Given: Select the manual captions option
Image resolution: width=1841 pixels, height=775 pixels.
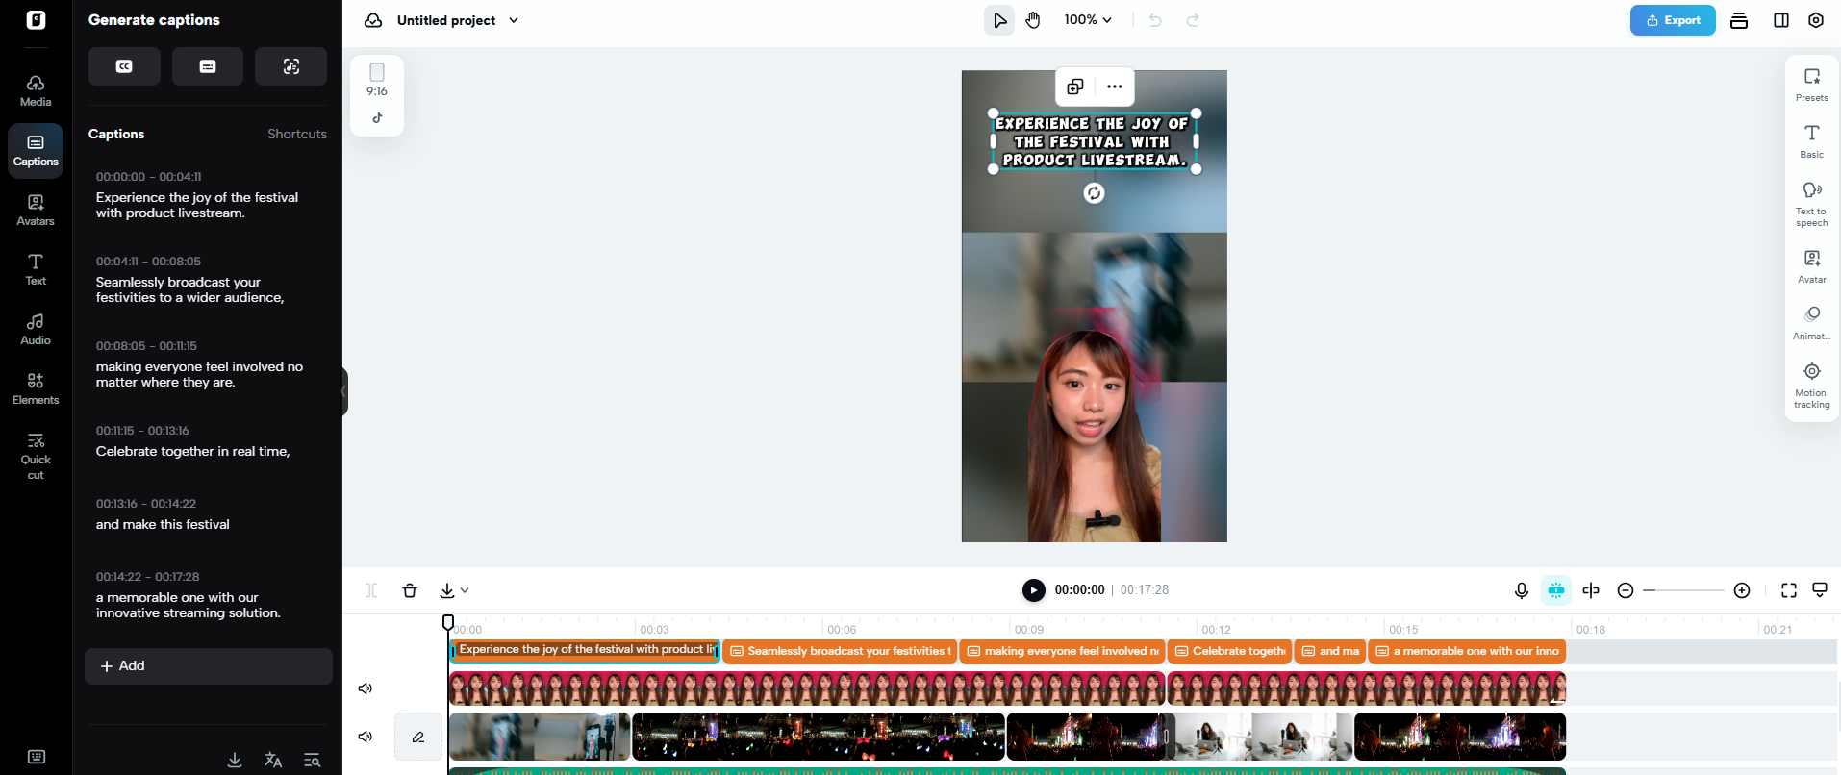Looking at the screenshot, I should 208,66.
